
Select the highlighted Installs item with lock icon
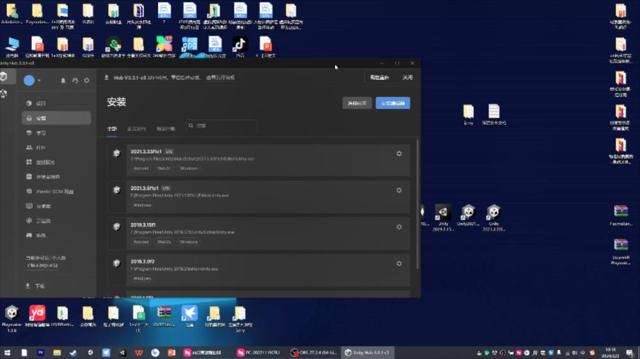(x=56, y=118)
